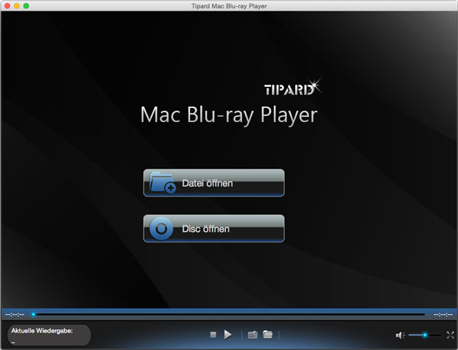Start playback with the play triangle

click(227, 335)
